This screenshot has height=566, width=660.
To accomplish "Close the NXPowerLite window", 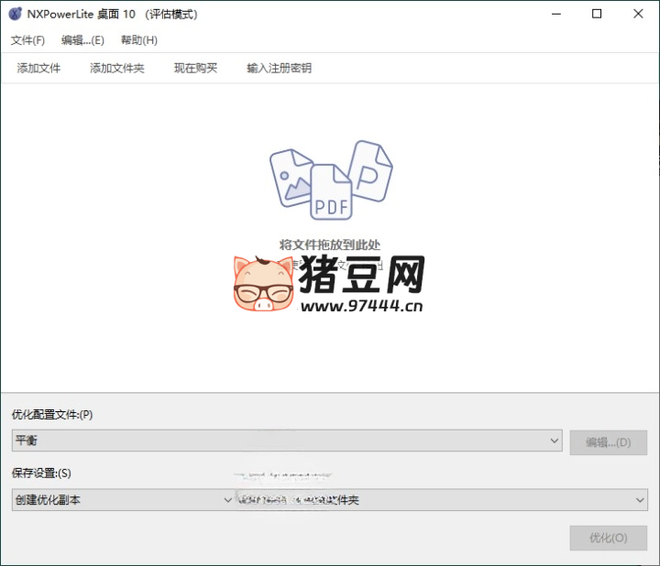I will [638, 14].
